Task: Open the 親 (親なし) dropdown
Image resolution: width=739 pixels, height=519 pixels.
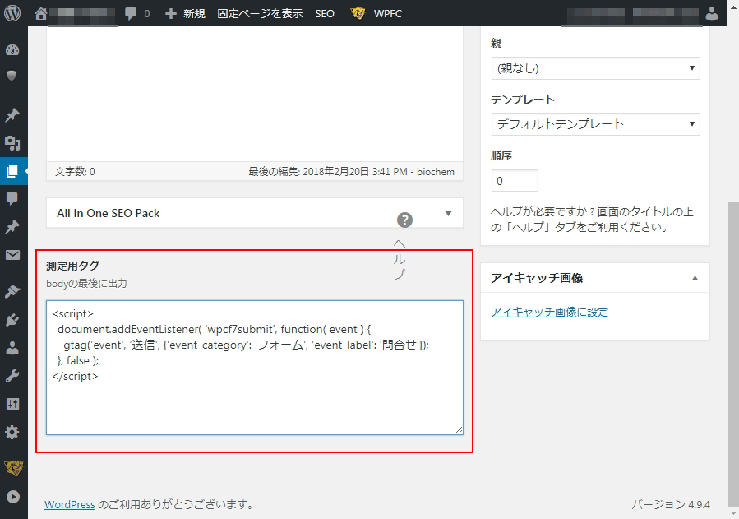Action: point(595,68)
